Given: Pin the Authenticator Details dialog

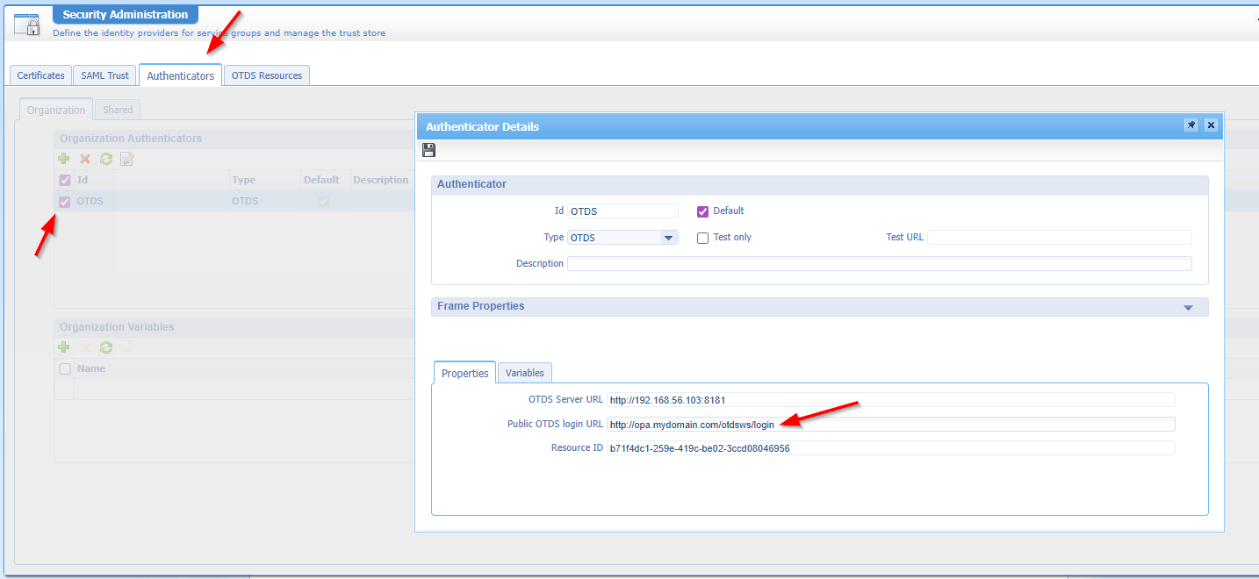Looking at the screenshot, I should [1191, 125].
